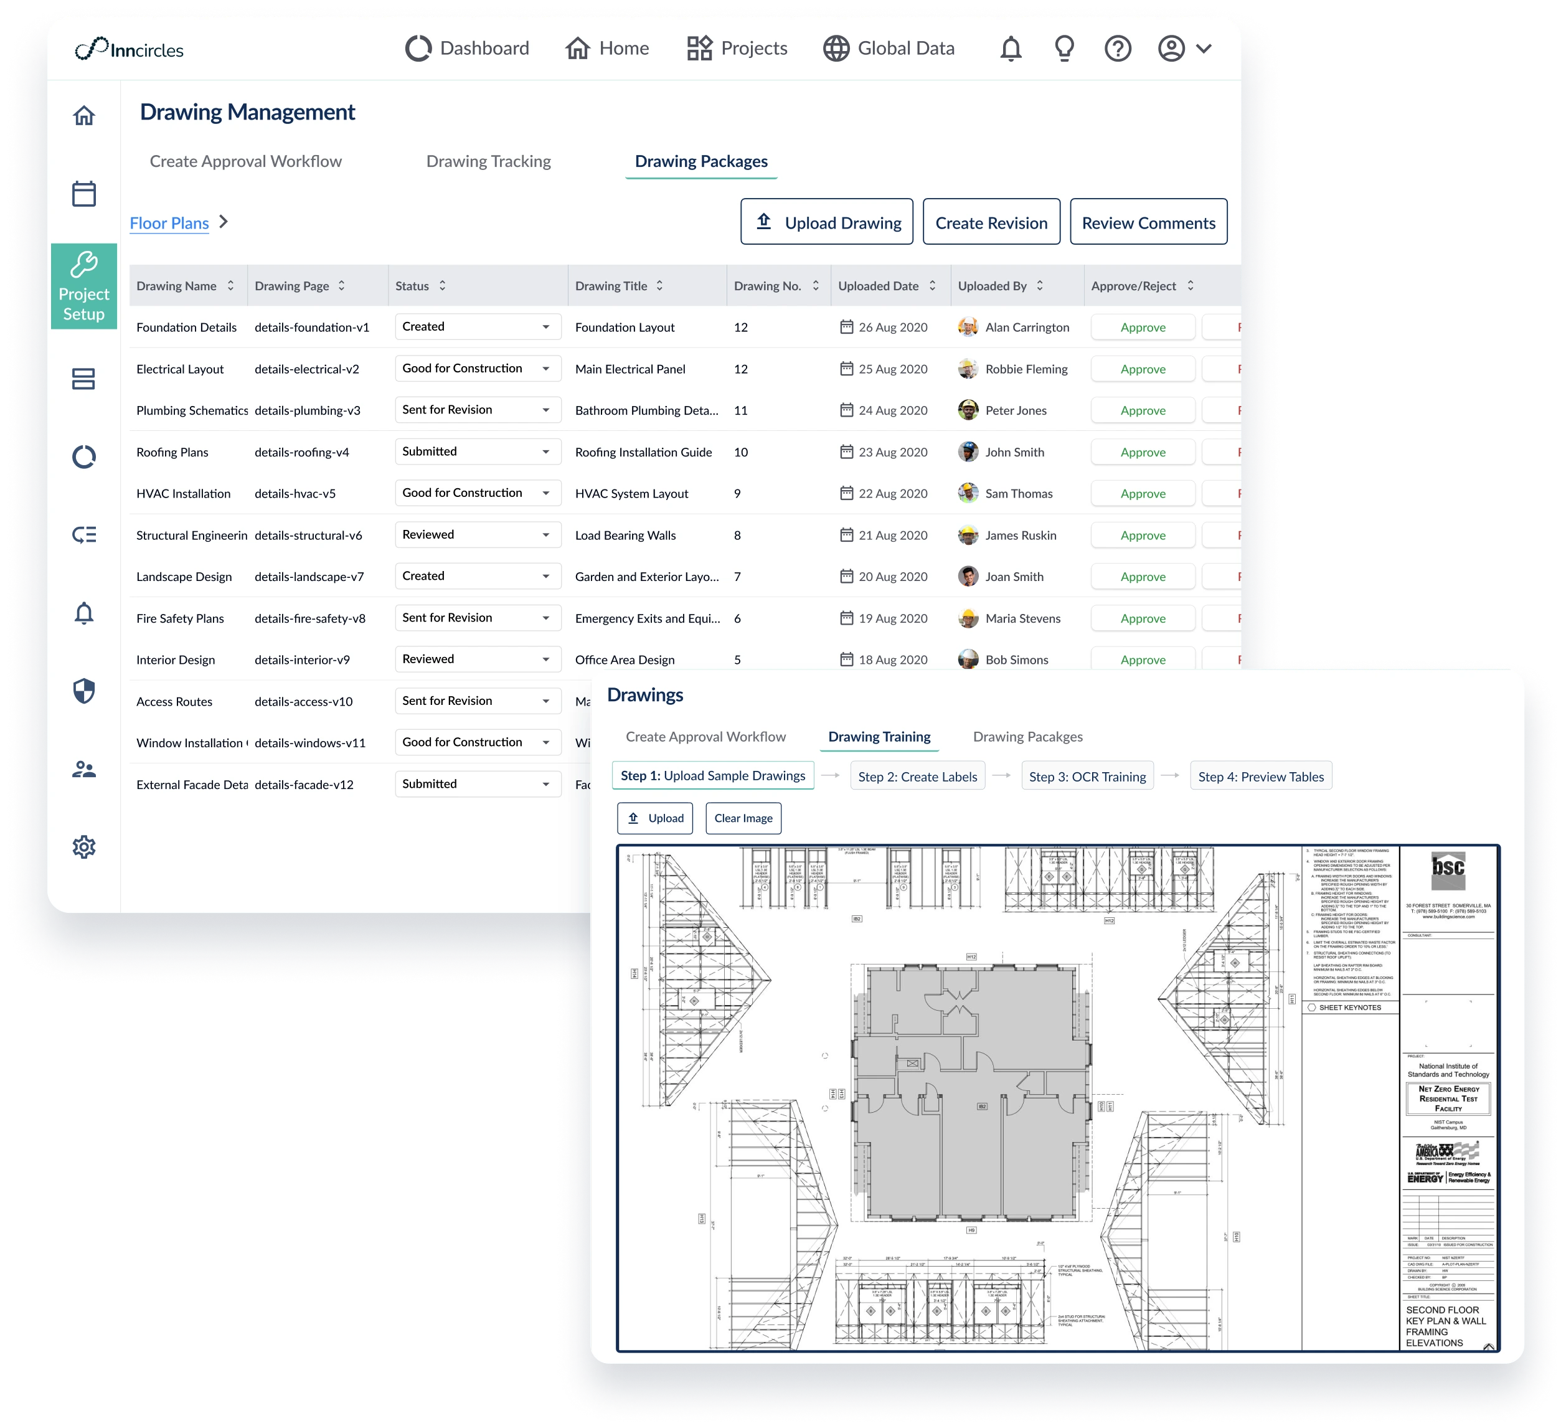Open the users icon in the sidebar
The width and height of the screenshot is (1561, 1426).
coord(83,769)
